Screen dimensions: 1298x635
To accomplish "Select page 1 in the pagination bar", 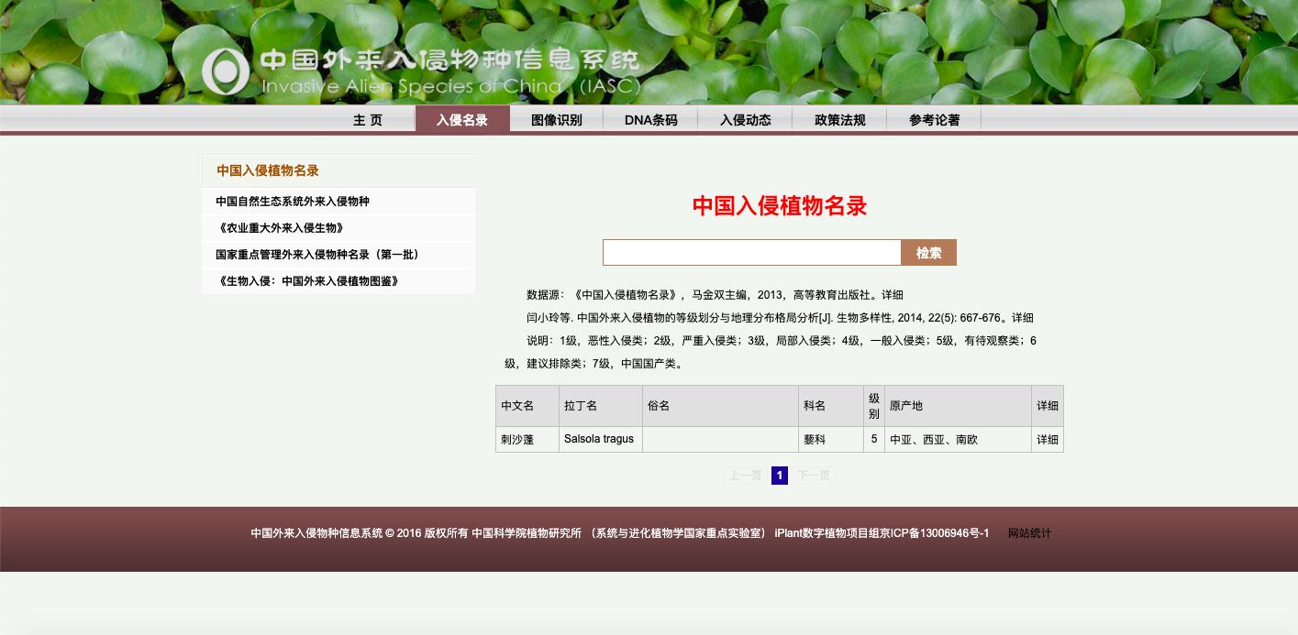I will [779, 476].
